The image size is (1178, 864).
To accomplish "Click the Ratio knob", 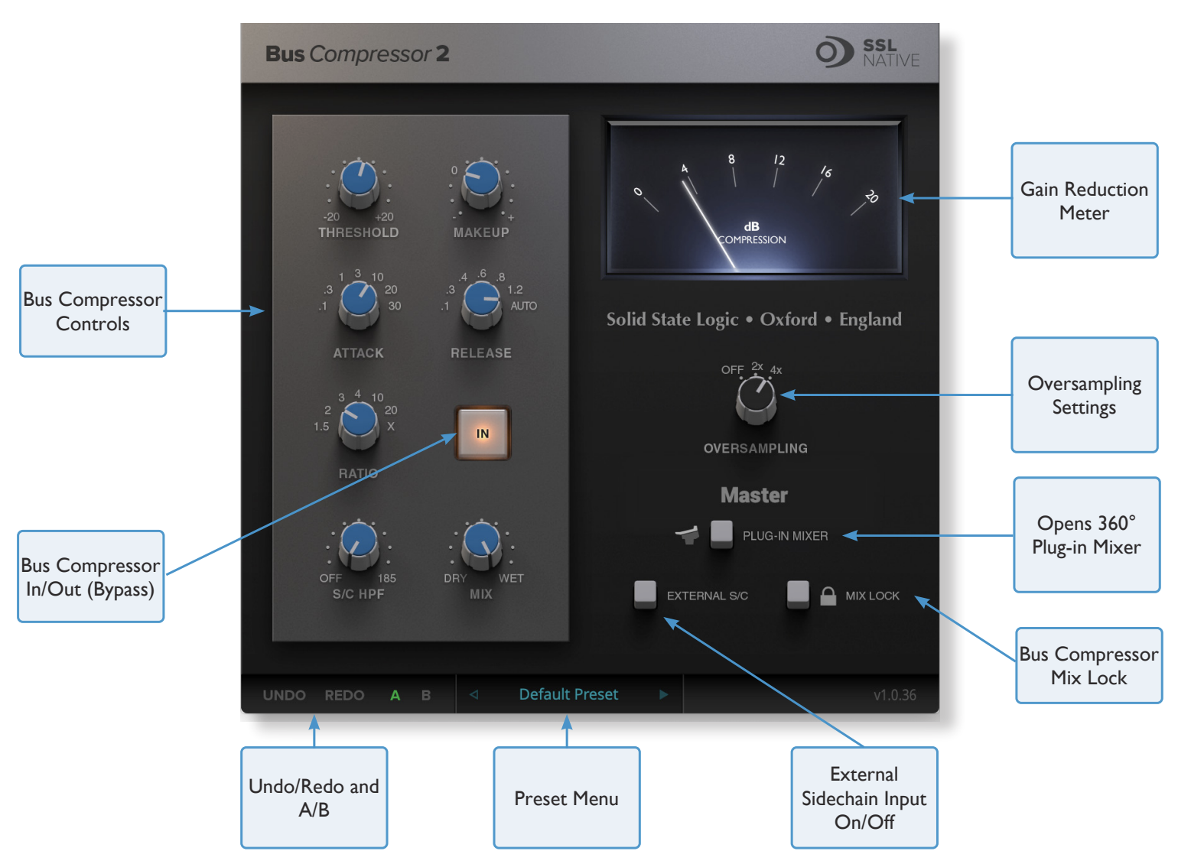I will click(x=359, y=424).
